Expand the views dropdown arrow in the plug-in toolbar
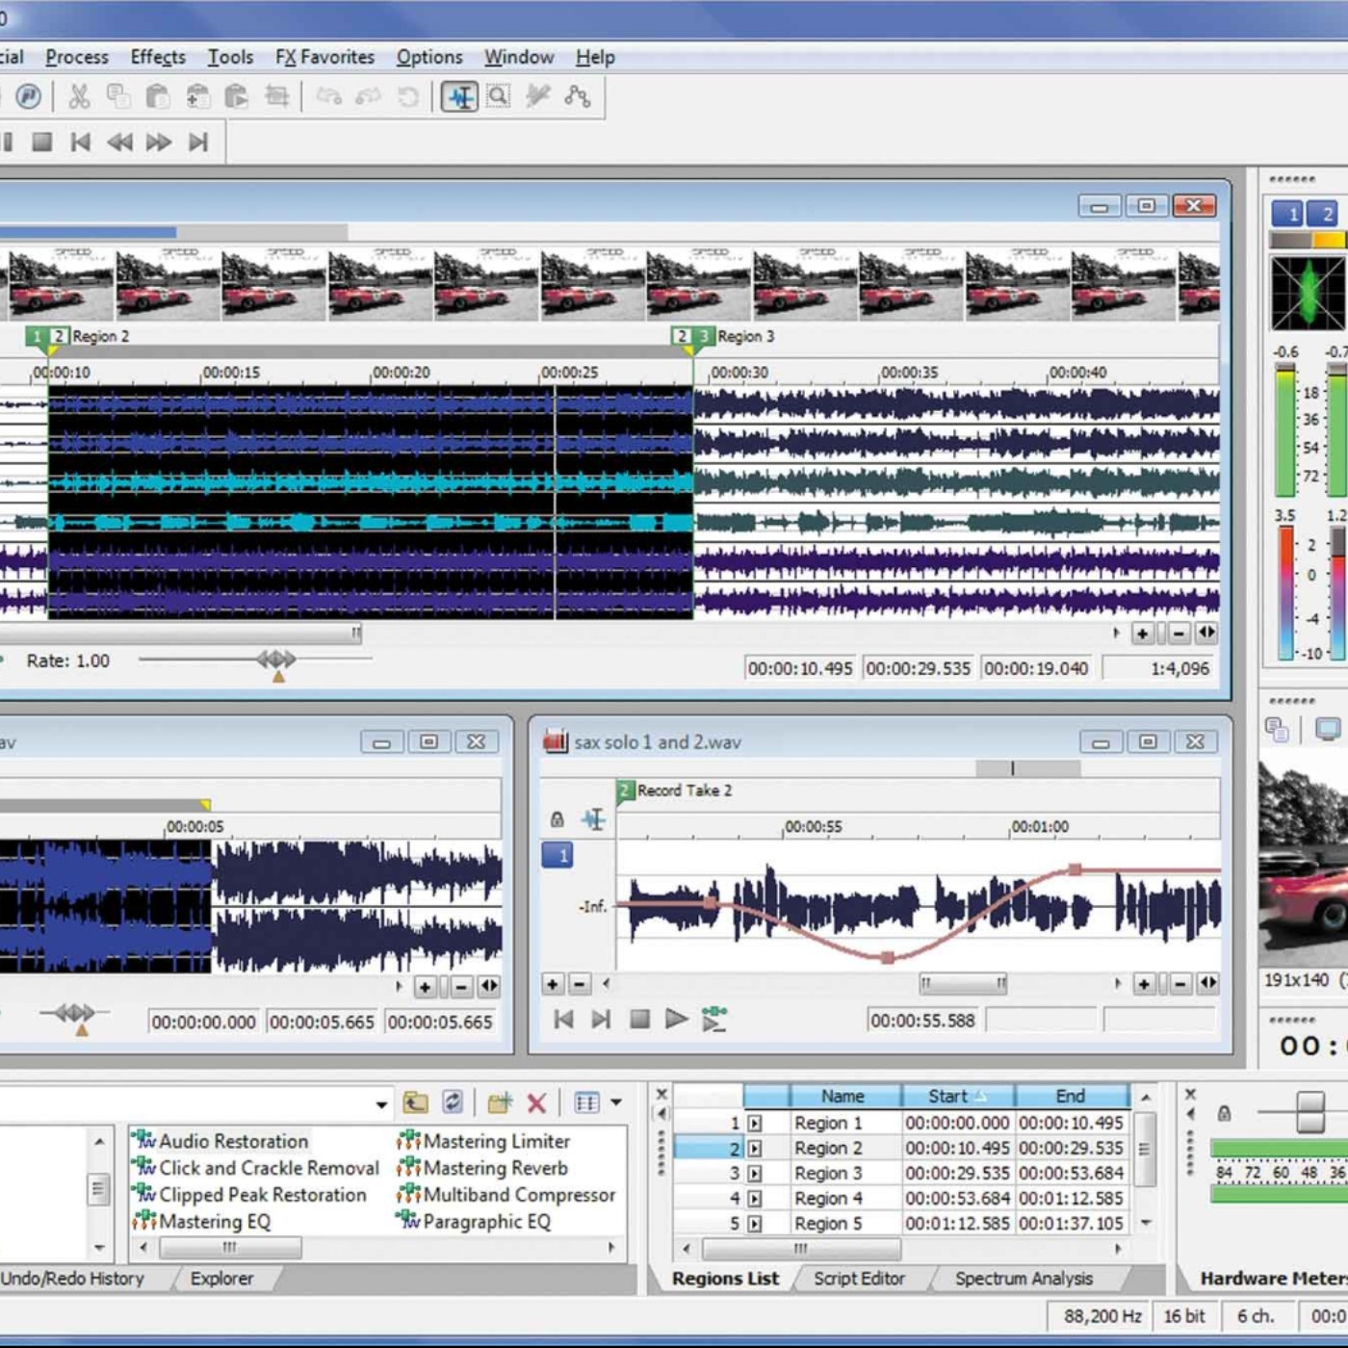 (616, 1102)
